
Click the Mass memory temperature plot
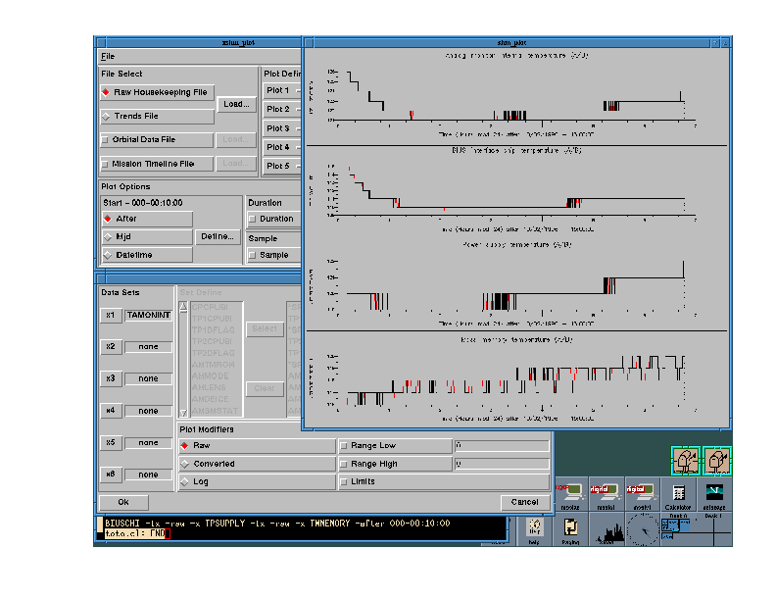516,378
